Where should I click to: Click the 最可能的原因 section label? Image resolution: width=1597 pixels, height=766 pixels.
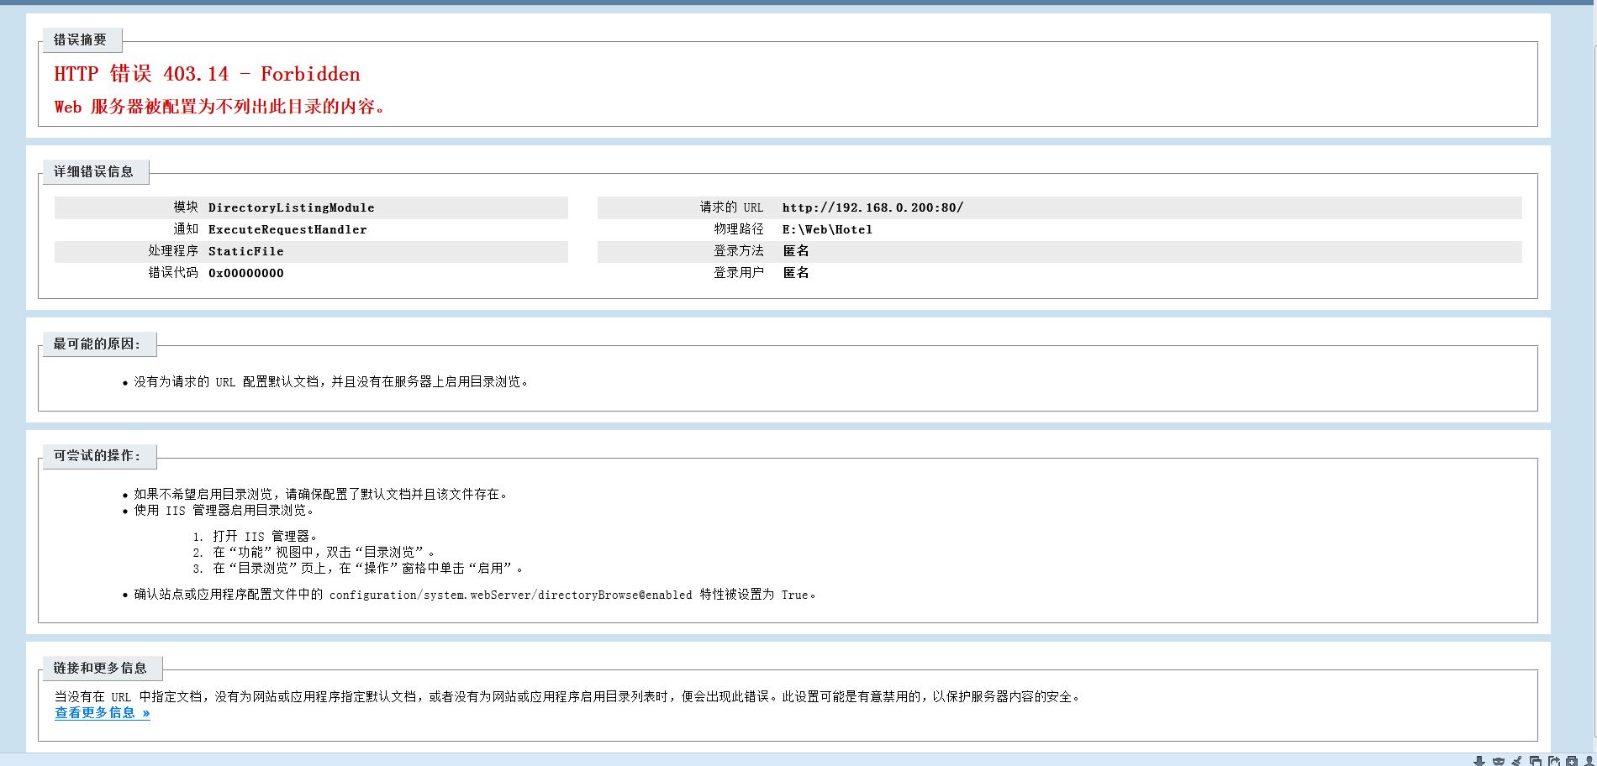(x=98, y=344)
